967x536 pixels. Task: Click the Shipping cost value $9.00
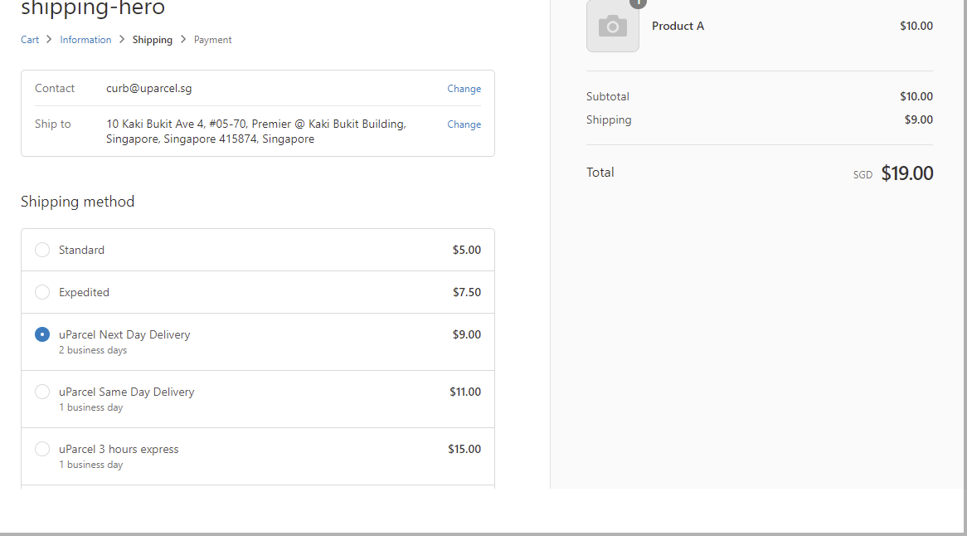point(919,119)
